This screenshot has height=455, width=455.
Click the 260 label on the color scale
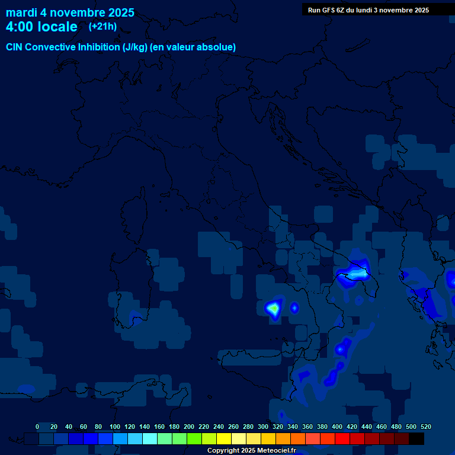(x=233, y=427)
